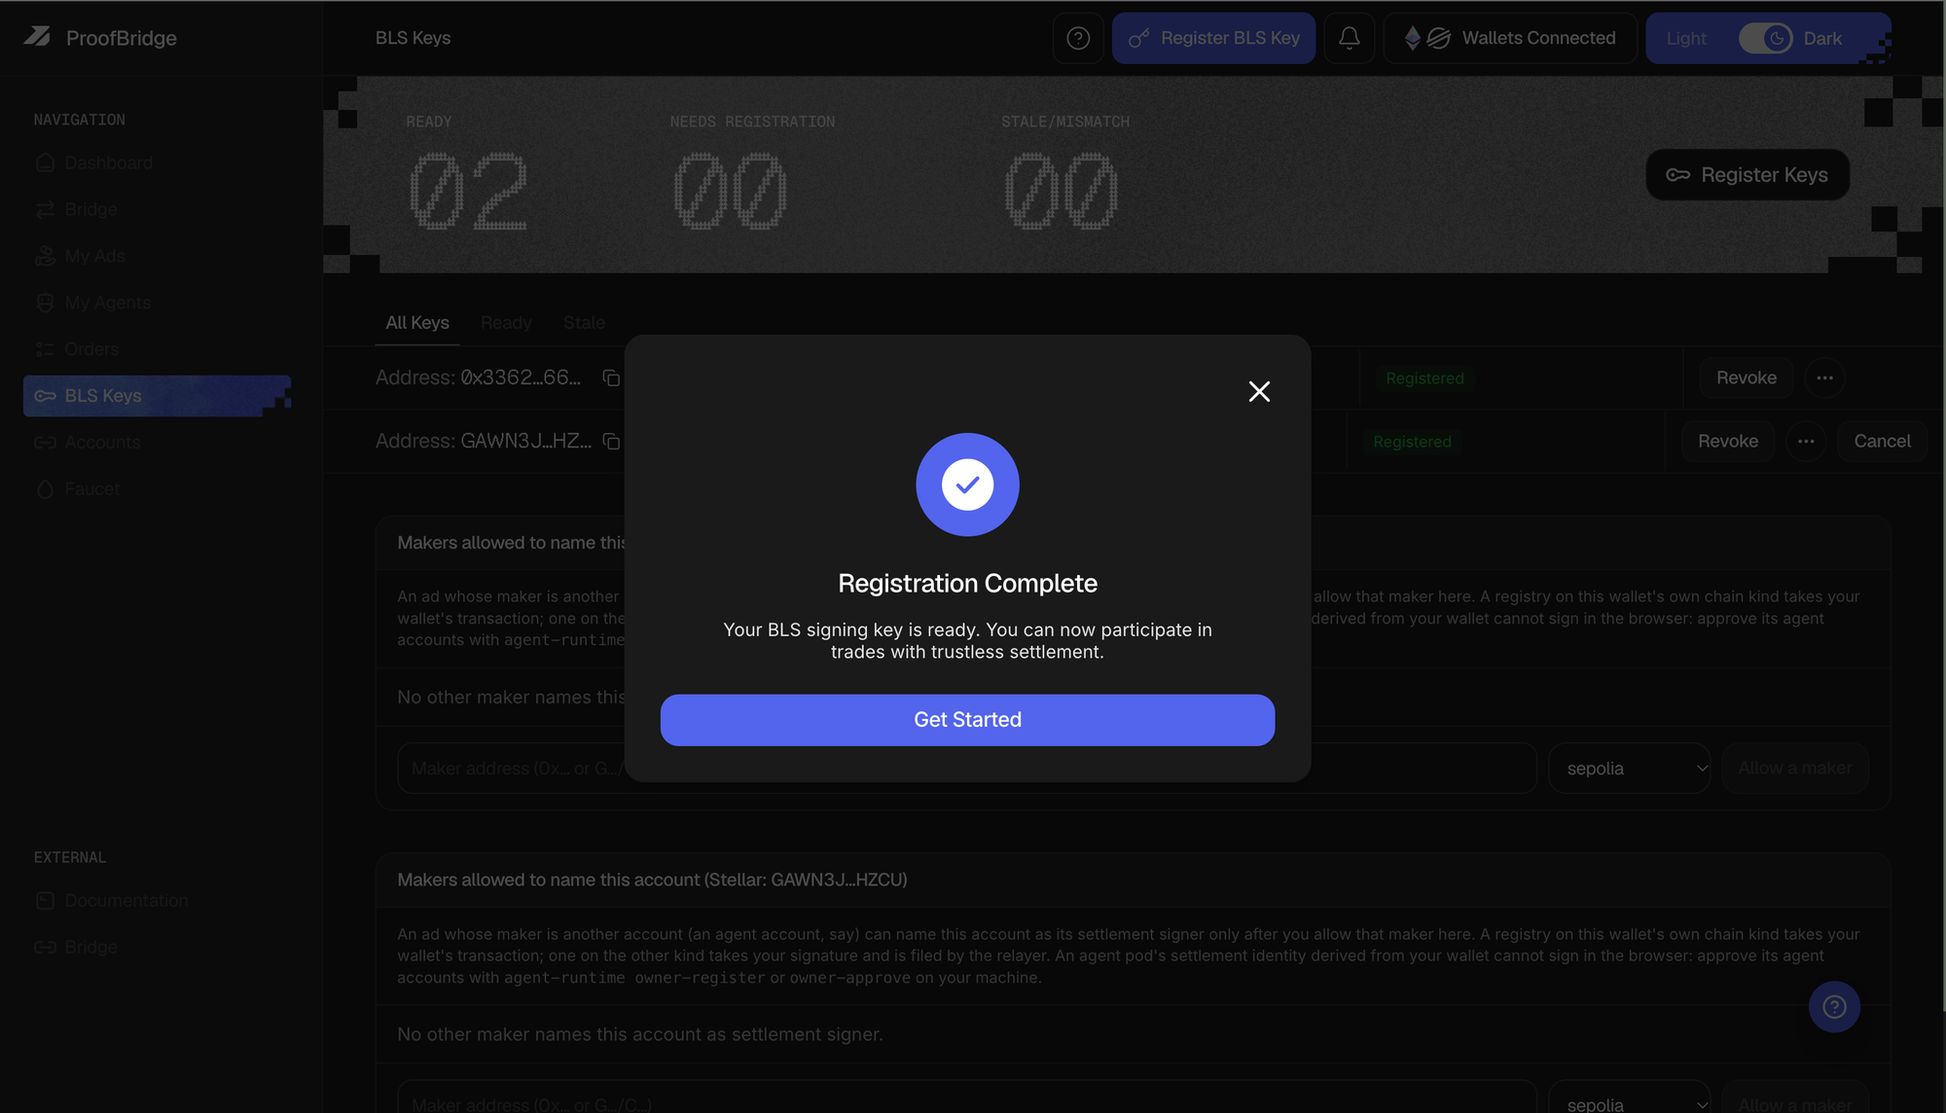Open Bridge under the Navigation section
Screen dimensions: 1946x1113
pyautogui.click(x=90, y=209)
